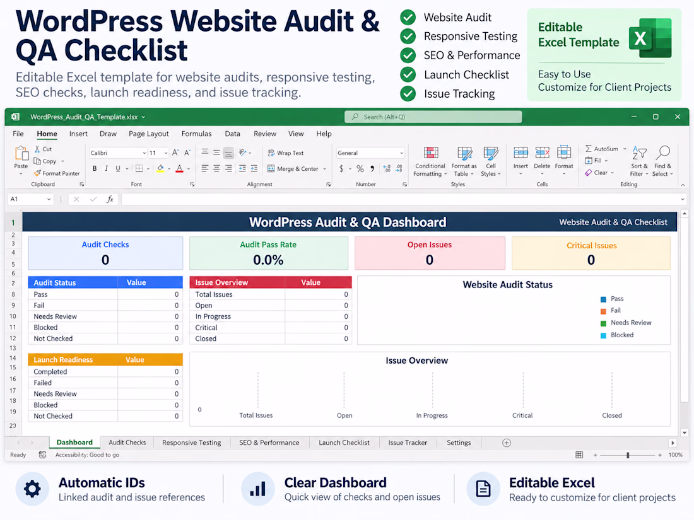Expand the formula bar chevron
The width and height of the screenshot is (694, 520).
point(683,199)
